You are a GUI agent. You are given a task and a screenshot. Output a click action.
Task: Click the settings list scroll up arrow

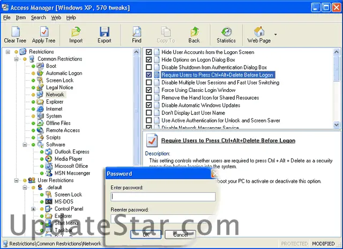(337, 52)
